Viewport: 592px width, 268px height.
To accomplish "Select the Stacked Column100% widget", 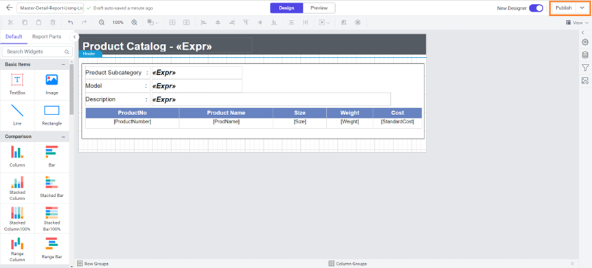I will (x=17, y=219).
